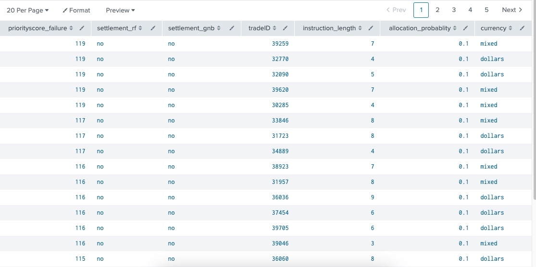Click the currency column header label

(x=493, y=28)
